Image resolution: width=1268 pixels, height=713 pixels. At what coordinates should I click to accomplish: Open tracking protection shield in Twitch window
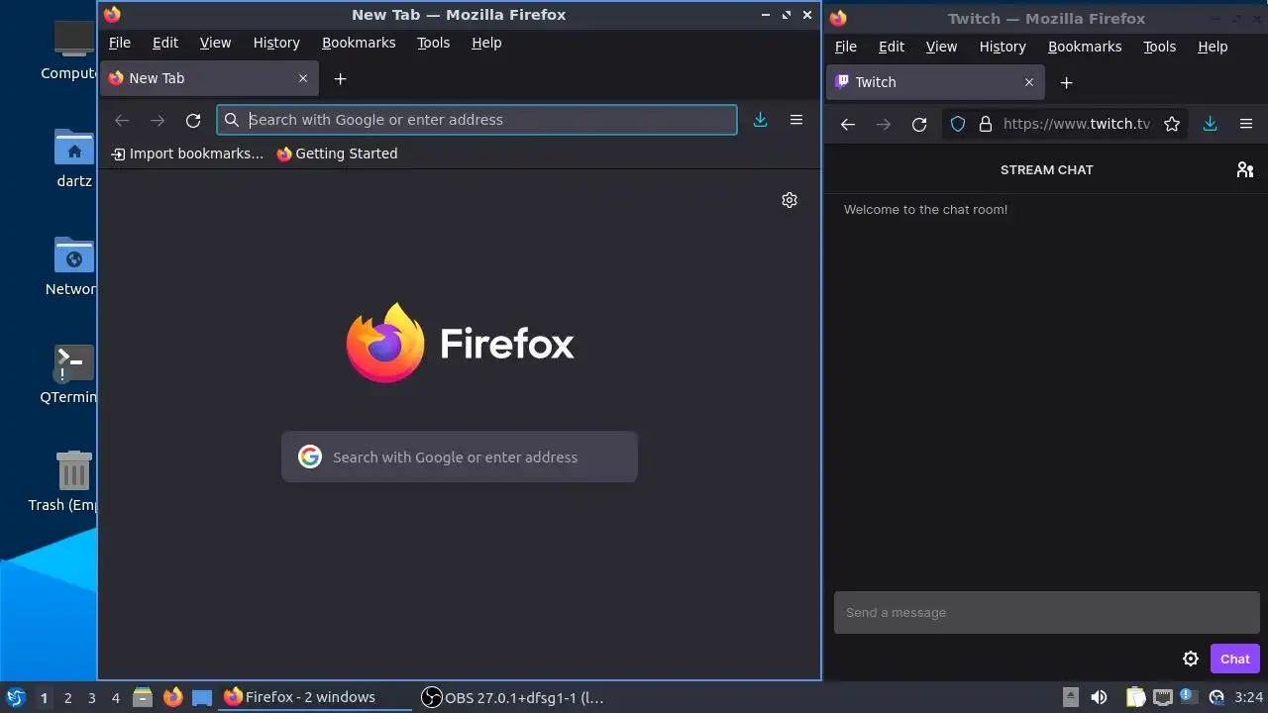pyautogui.click(x=958, y=124)
